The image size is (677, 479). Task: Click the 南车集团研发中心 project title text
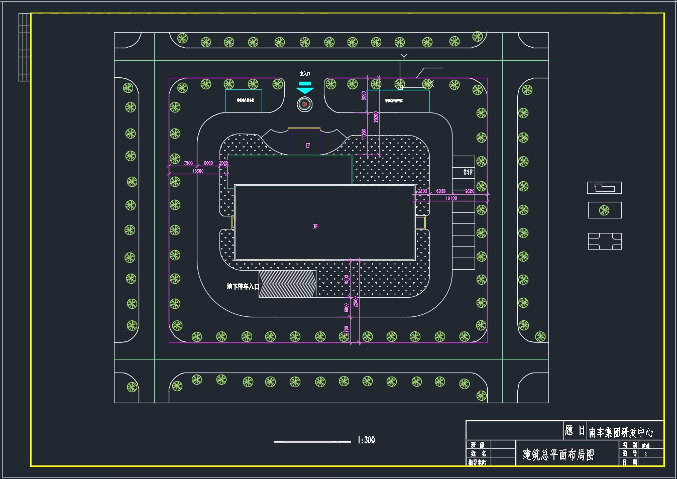(621, 432)
